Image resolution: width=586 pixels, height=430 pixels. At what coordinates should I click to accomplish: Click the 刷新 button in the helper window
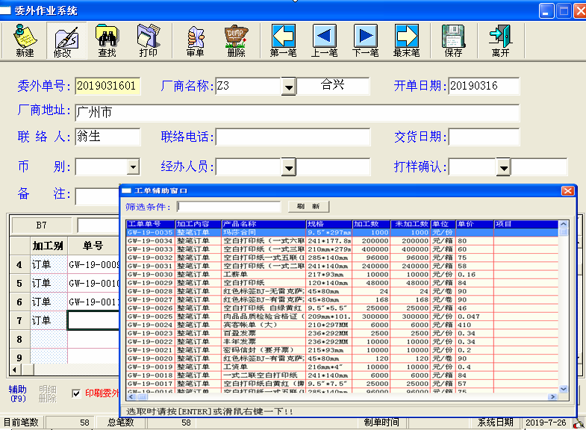point(308,207)
